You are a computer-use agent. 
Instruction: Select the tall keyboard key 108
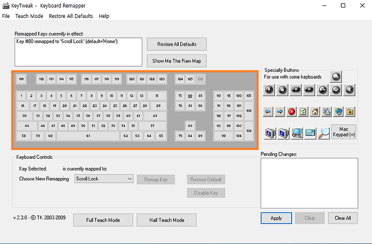248,131
